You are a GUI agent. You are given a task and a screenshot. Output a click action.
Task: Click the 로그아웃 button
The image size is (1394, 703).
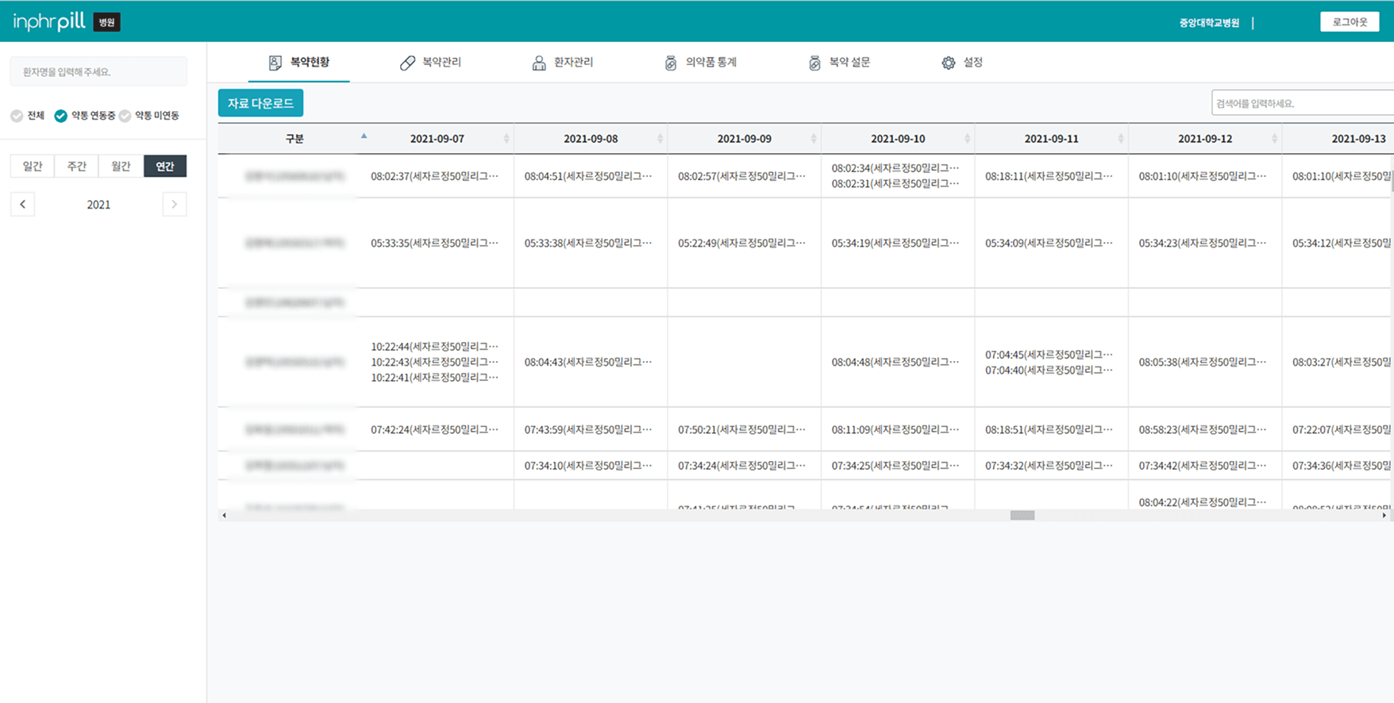[x=1349, y=22]
